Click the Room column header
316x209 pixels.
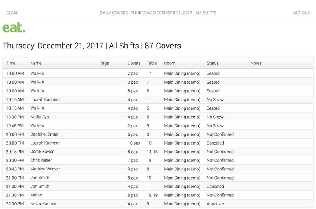click(x=170, y=63)
